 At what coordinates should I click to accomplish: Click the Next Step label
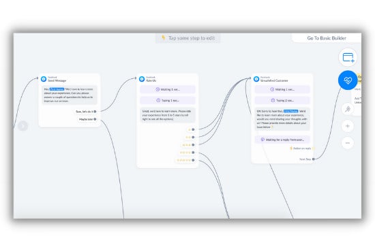point(305,159)
